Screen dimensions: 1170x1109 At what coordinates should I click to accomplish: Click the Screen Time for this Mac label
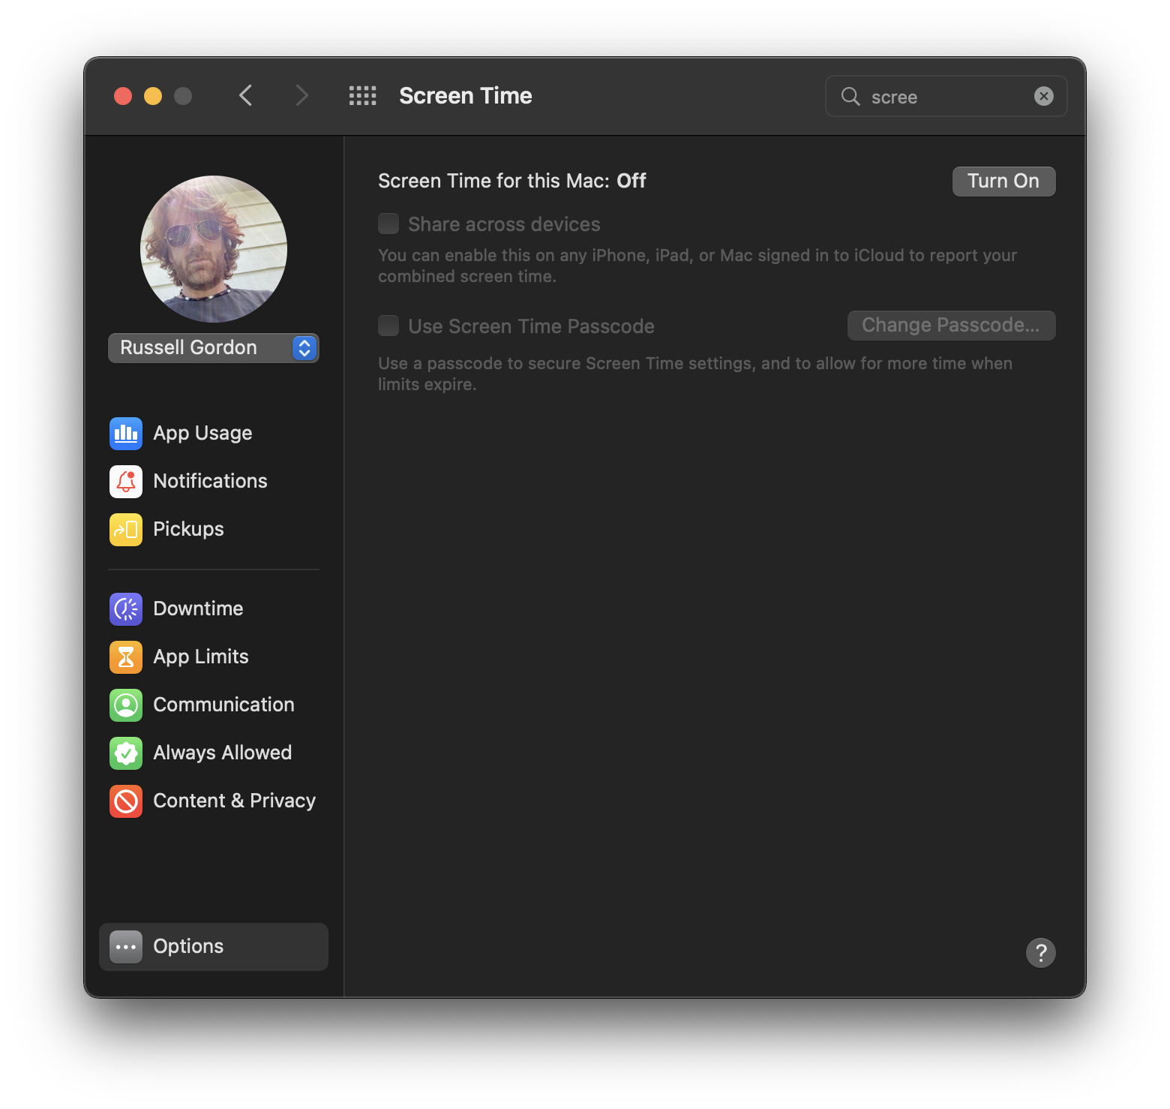(x=512, y=181)
